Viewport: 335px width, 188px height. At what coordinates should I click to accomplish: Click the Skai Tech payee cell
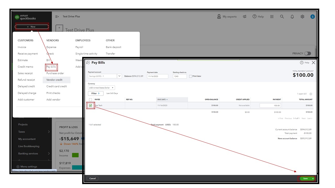pyautogui.click(x=99, y=105)
